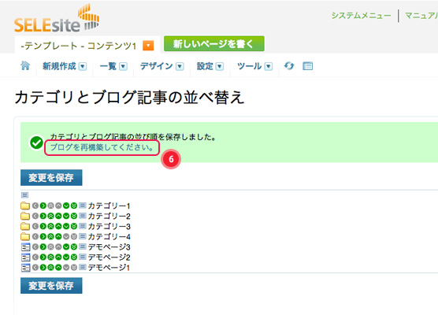Click the green 新しいページを書く button
This screenshot has width=438, height=315.
(x=214, y=43)
